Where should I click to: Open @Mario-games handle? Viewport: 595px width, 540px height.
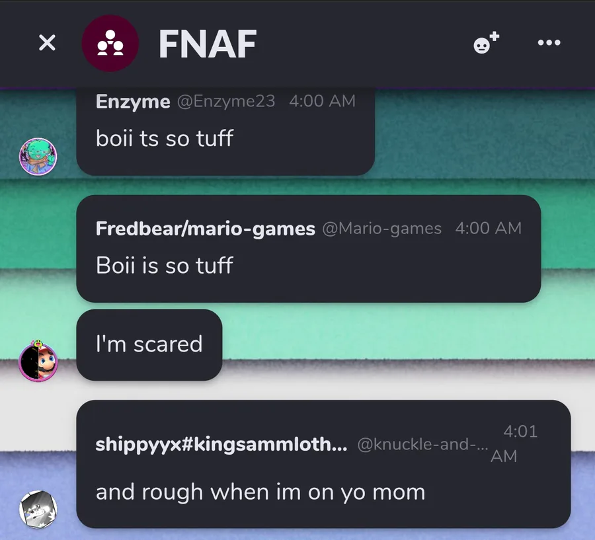pos(381,229)
